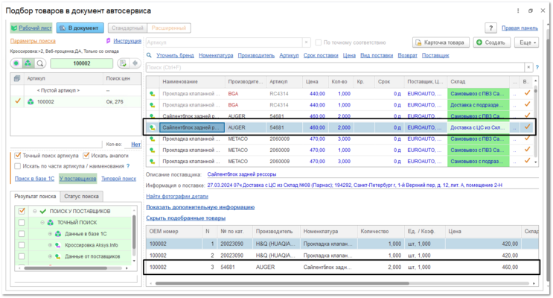Select the tri-color analog search mode icon

28,63
